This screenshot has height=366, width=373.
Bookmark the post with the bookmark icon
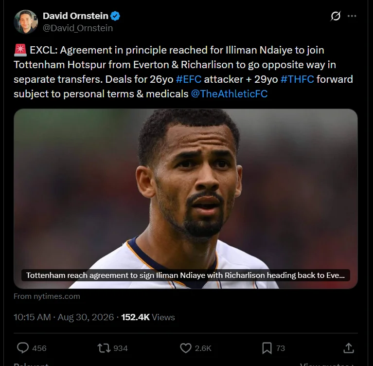pyautogui.click(x=267, y=348)
